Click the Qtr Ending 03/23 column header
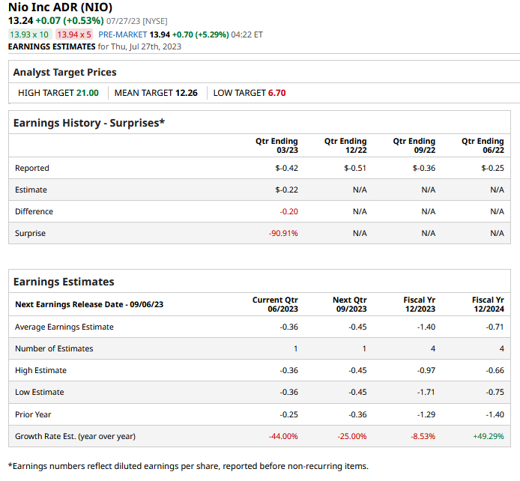 tap(276, 145)
